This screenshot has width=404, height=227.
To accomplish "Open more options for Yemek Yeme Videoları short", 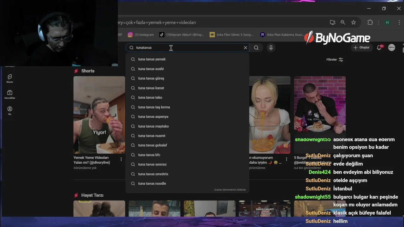I will [x=121, y=159].
